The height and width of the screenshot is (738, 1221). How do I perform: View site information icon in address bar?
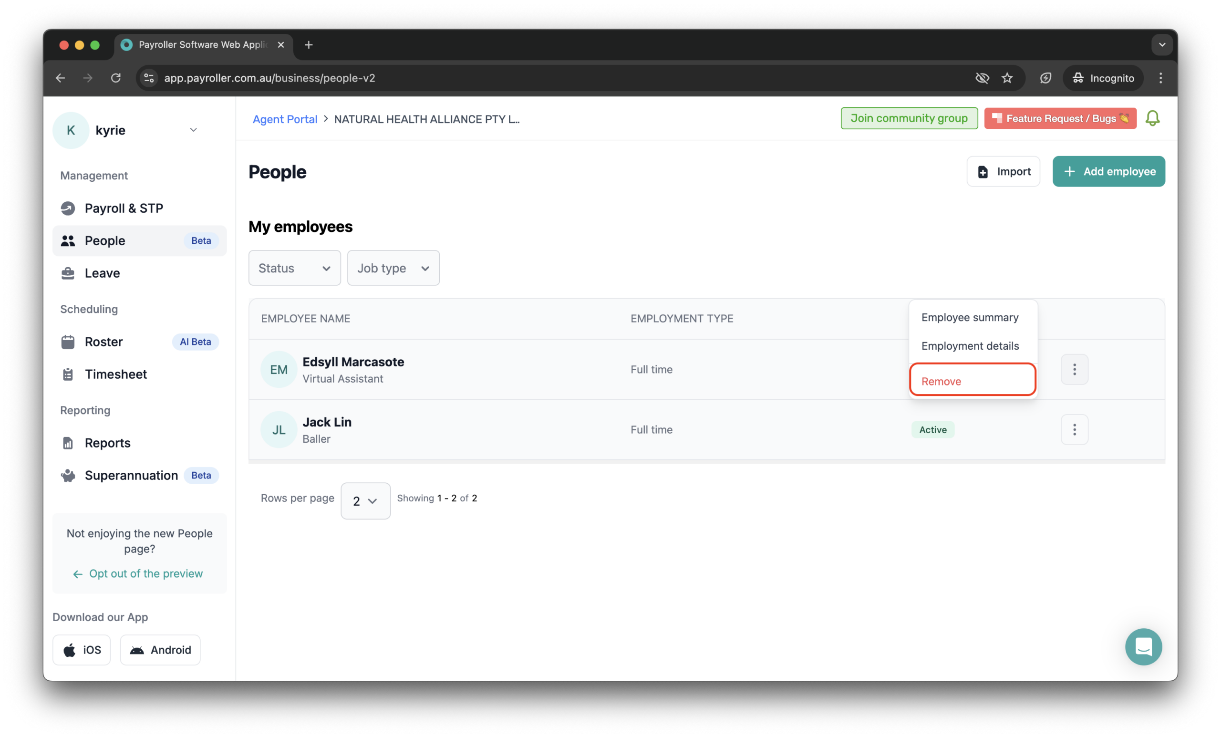(149, 78)
